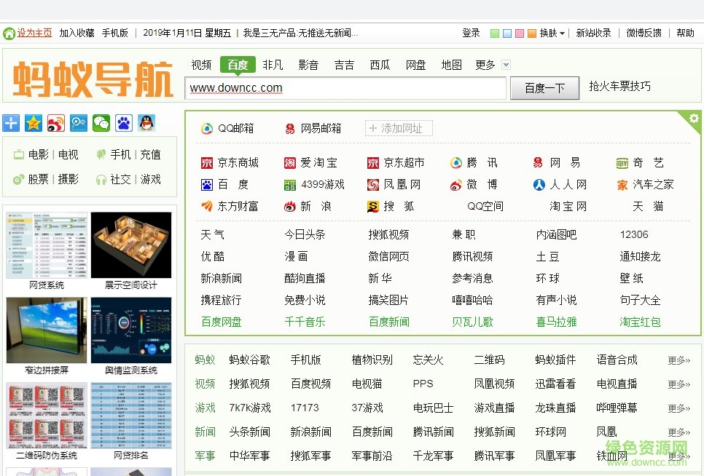Select the Baidu paw icon
This screenshot has height=476, width=704.
point(123,124)
